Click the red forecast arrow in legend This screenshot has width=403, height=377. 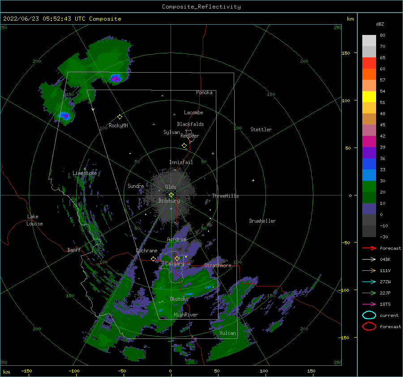(x=369, y=248)
